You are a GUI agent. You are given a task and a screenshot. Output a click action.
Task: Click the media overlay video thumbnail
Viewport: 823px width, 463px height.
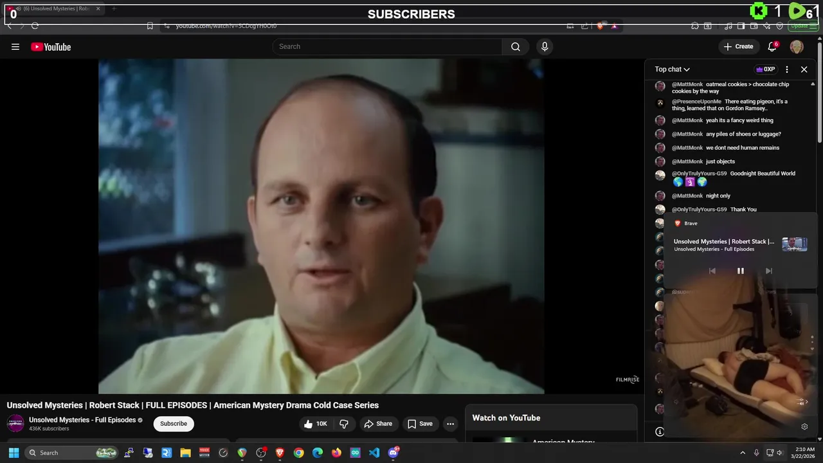[x=794, y=244]
